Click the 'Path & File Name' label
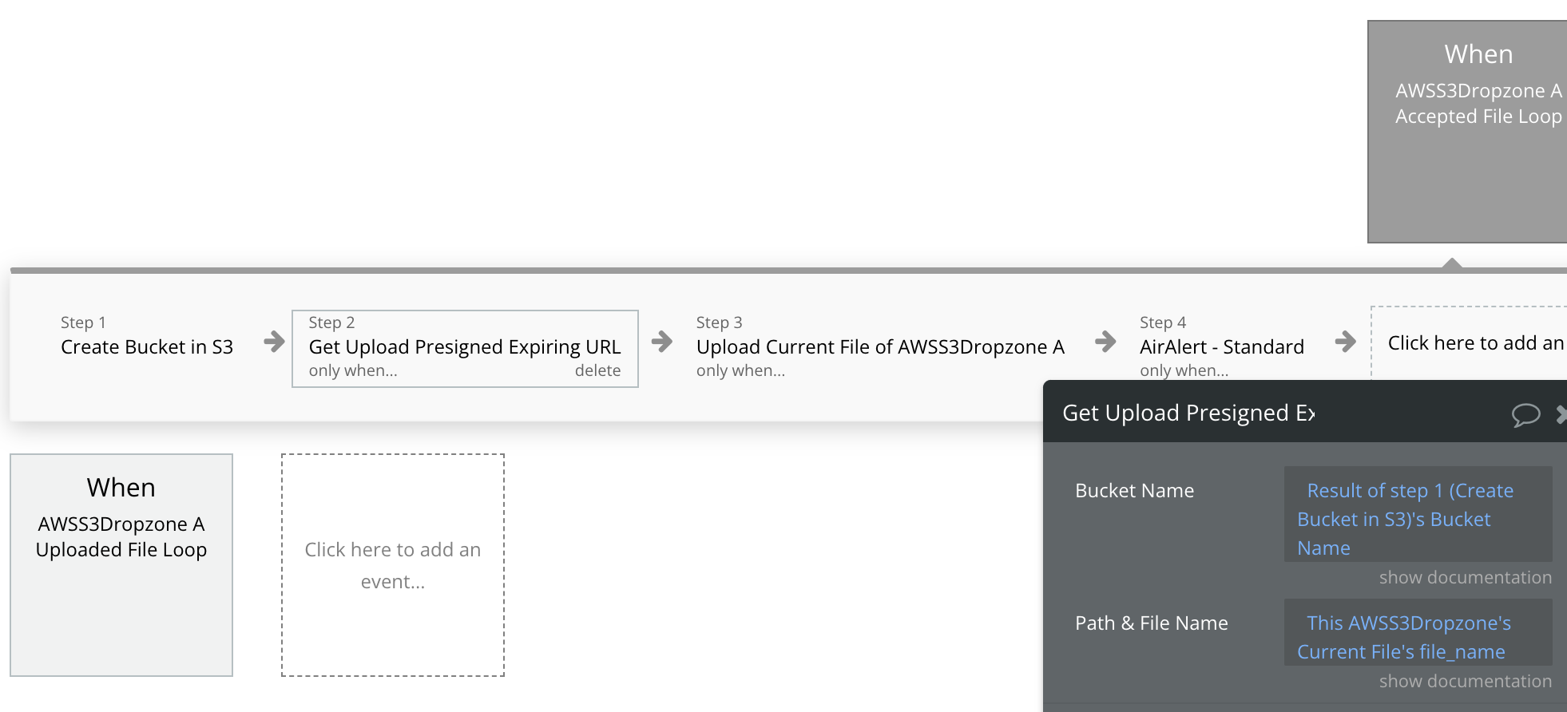1567x712 pixels. [1151, 623]
